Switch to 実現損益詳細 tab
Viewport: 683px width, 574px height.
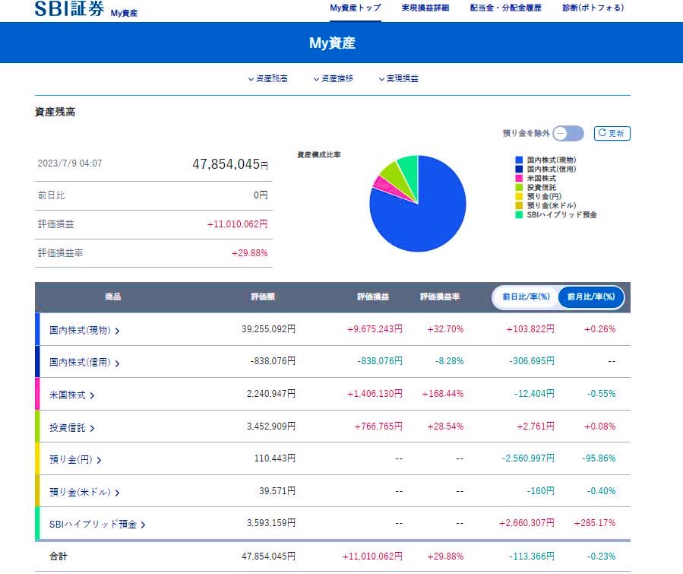coord(425,8)
